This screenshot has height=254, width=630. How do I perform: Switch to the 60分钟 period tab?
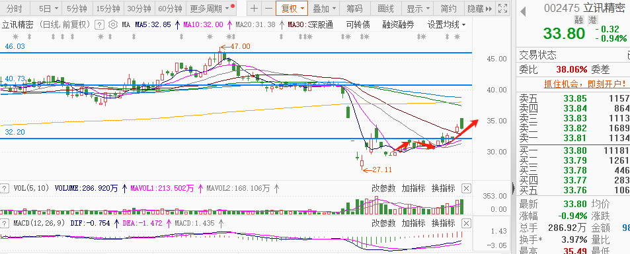coord(170,9)
